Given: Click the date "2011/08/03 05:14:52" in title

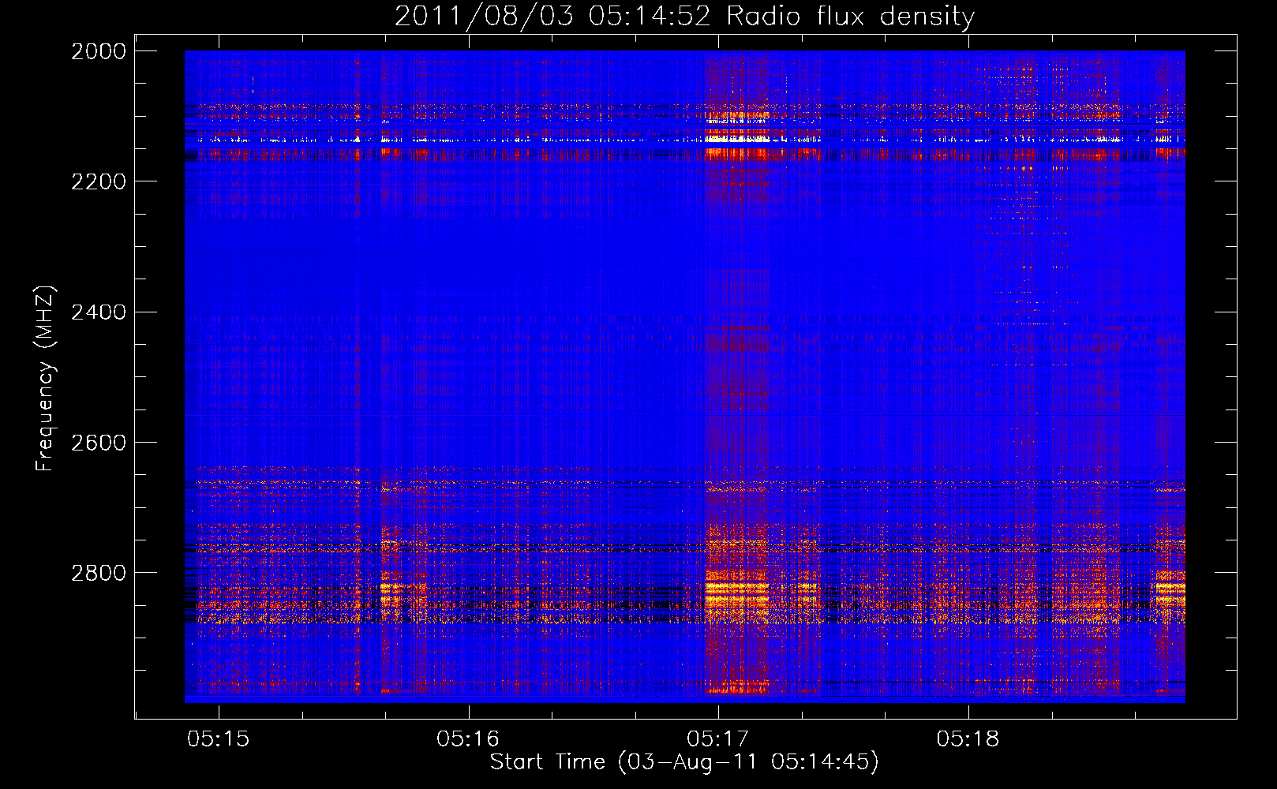Looking at the screenshot, I should tap(552, 17).
